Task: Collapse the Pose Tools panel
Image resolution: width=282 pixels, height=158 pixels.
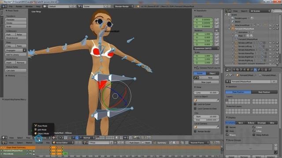Action: click(x=7, y=11)
